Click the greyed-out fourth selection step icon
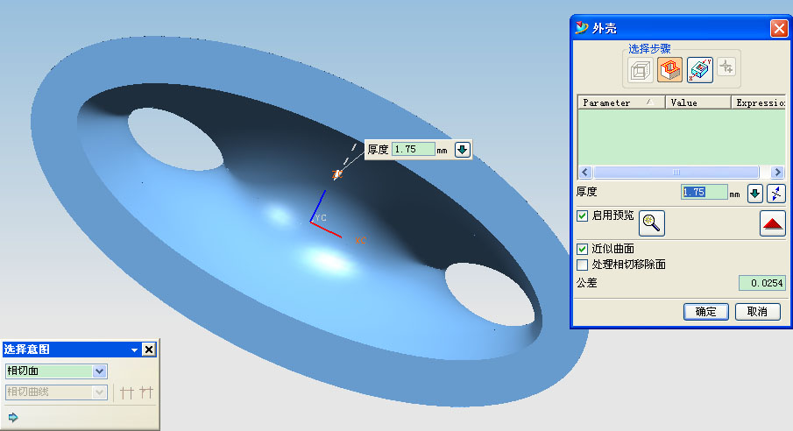This screenshot has width=793, height=431. click(x=726, y=67)
